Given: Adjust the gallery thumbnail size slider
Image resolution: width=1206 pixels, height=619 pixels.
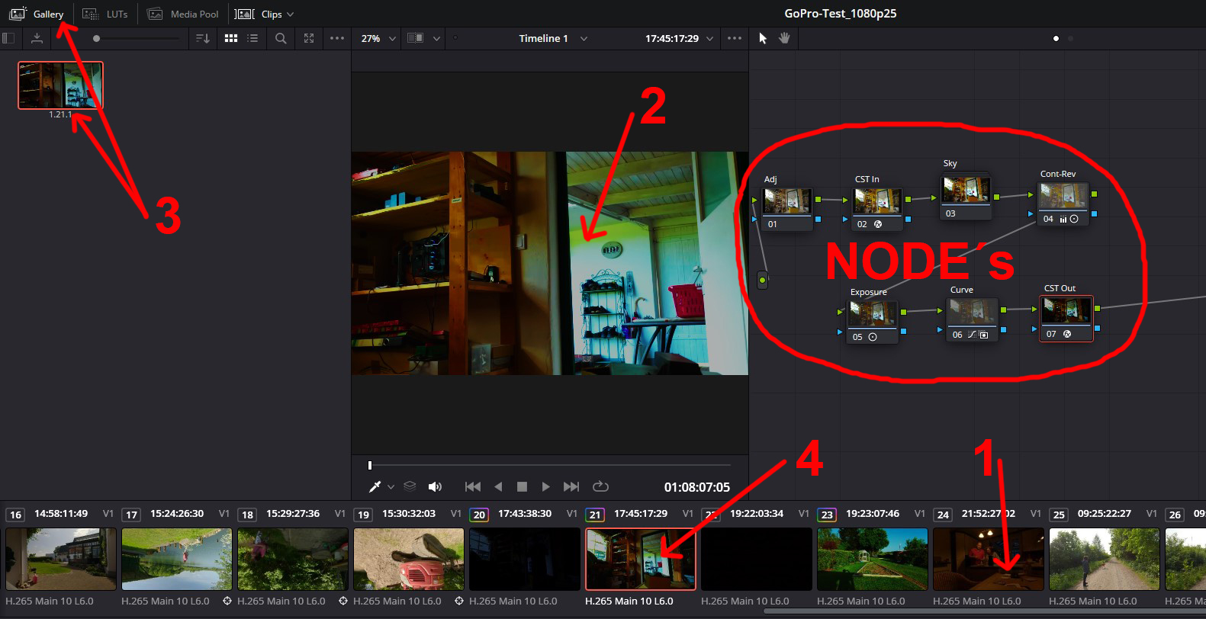Looking at the screenshot, I should click(x=96, y=38).
